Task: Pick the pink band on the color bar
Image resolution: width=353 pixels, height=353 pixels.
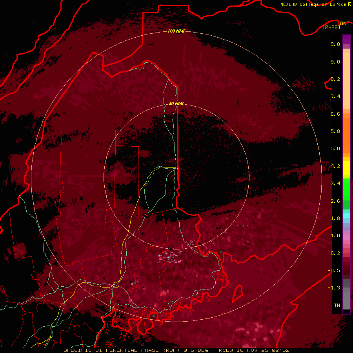Action: coord(346,238)
